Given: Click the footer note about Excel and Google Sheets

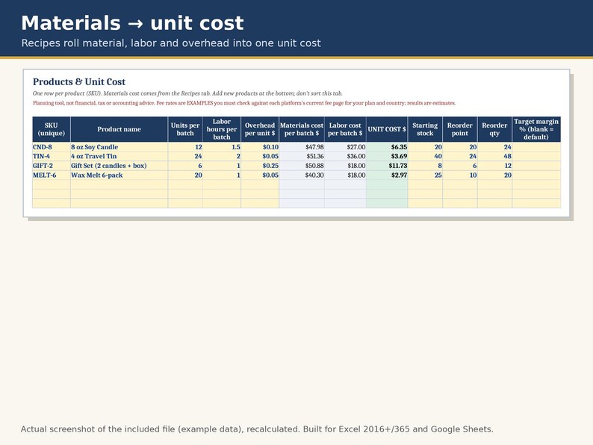Looking at the screenshot, I should pos(257,429).
